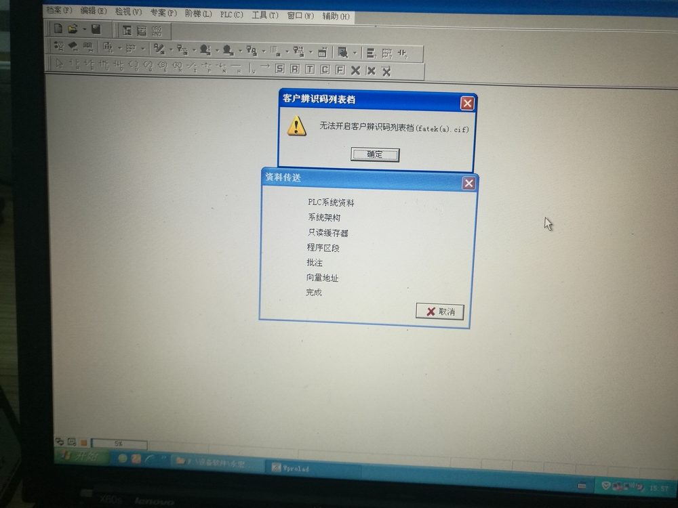
Task: Click the warning triangle icon in dialog
Action: (x=296, y=126)
